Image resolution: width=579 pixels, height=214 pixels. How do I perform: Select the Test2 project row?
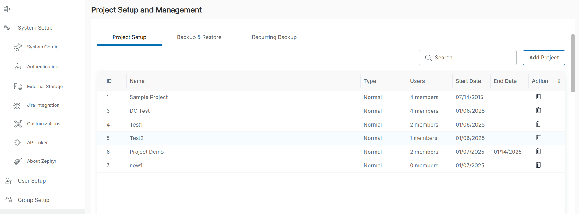pos(136,138)
